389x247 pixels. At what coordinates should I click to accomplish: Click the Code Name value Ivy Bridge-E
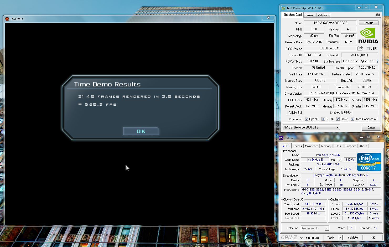click(x=315, y=160)
